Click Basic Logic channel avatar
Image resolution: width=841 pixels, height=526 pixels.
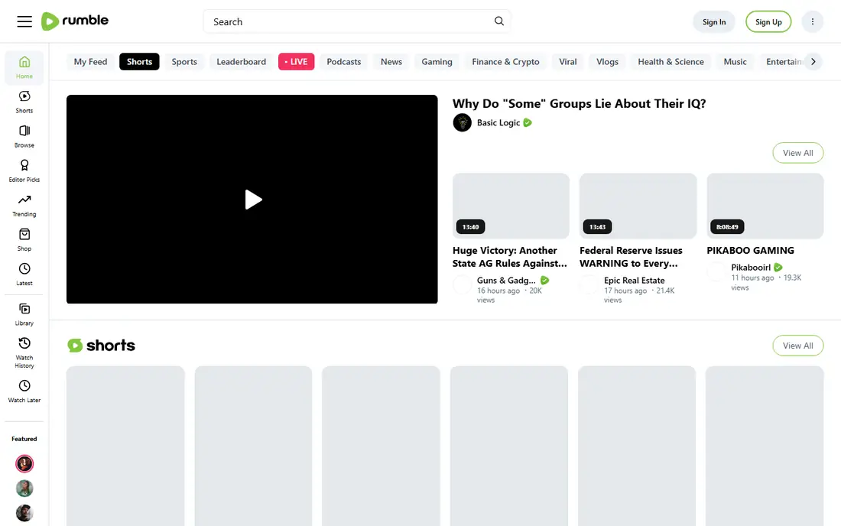[x=462, y=122]
